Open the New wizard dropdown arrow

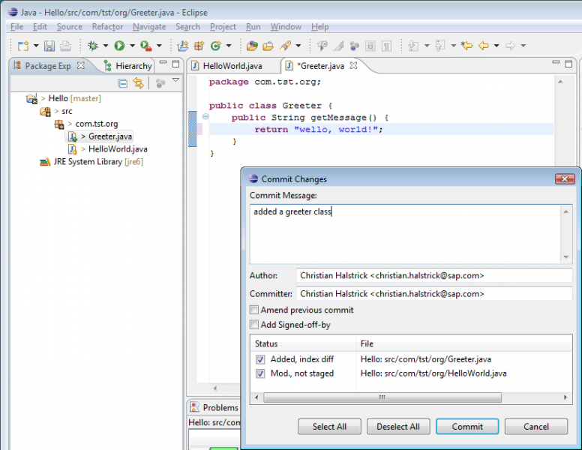pos(36,46)
